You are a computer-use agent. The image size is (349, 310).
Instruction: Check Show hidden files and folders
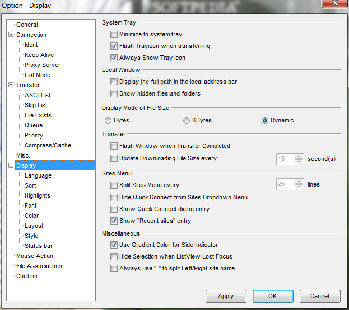point(114,94)
